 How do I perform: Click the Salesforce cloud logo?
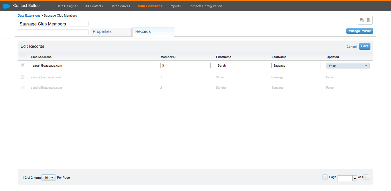pos(6,6)
